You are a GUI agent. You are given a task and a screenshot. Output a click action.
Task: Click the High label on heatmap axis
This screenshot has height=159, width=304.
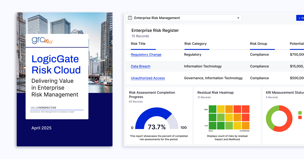[x=206, y=109]
